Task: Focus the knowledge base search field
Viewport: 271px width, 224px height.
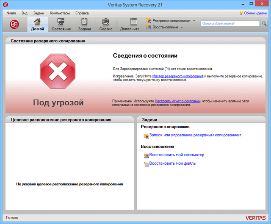Action: tap(230, 24)
